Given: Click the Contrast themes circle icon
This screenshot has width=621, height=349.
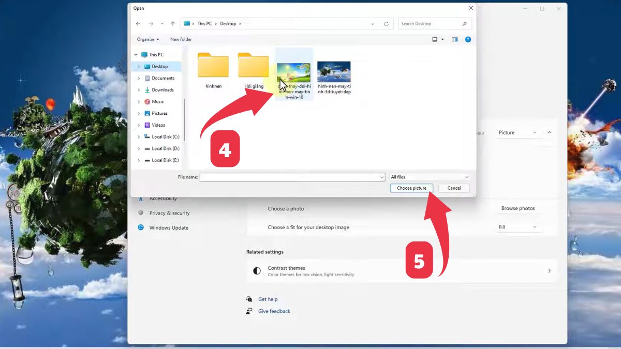Looking at the screenshot, I should (257, 270).
